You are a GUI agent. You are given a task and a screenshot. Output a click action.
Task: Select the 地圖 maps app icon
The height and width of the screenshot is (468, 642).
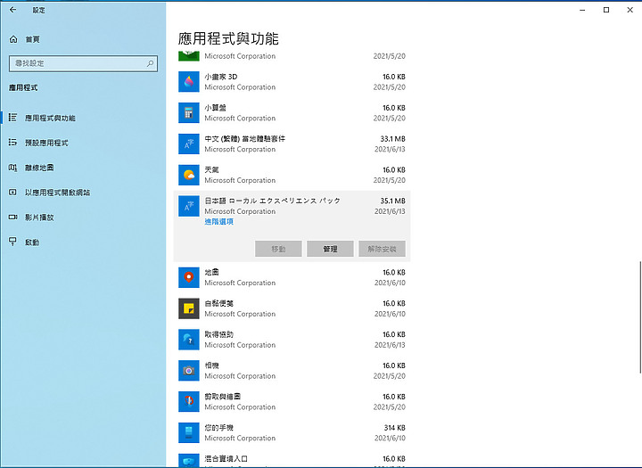pyautogui.click(x=189, y=277)
